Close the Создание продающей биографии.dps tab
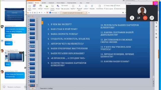Viewport: 161px width, 90px height. point(86,13)
